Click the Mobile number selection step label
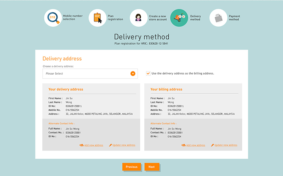 tap(72, 18)
